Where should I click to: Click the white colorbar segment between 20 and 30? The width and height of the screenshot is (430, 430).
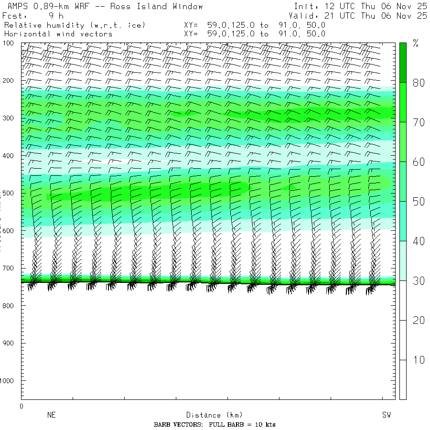point(403,301)
